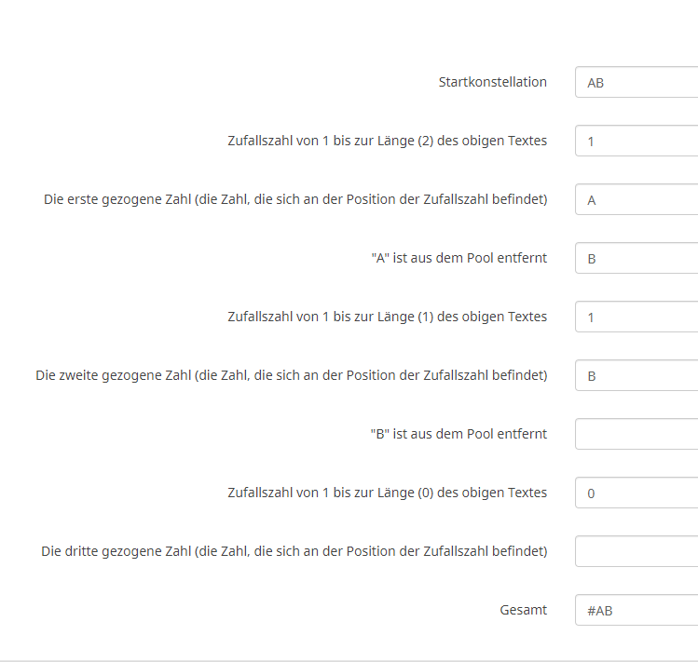
Task: Click the "Die erste gezogene Zahl" label
Action: tap(295, 199)
